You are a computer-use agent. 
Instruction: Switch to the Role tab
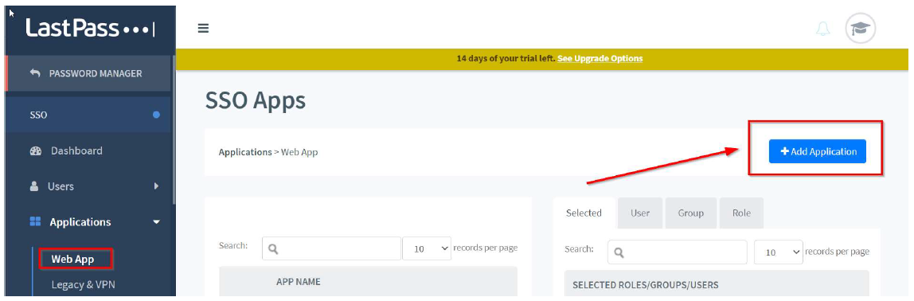click(x=741, y=213)
